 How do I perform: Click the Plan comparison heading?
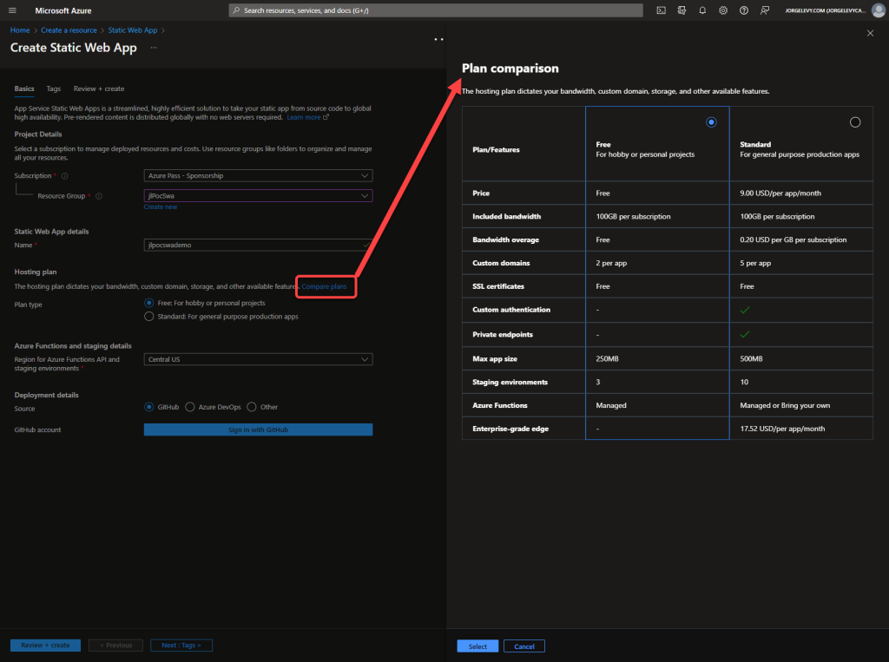[510, 68]
